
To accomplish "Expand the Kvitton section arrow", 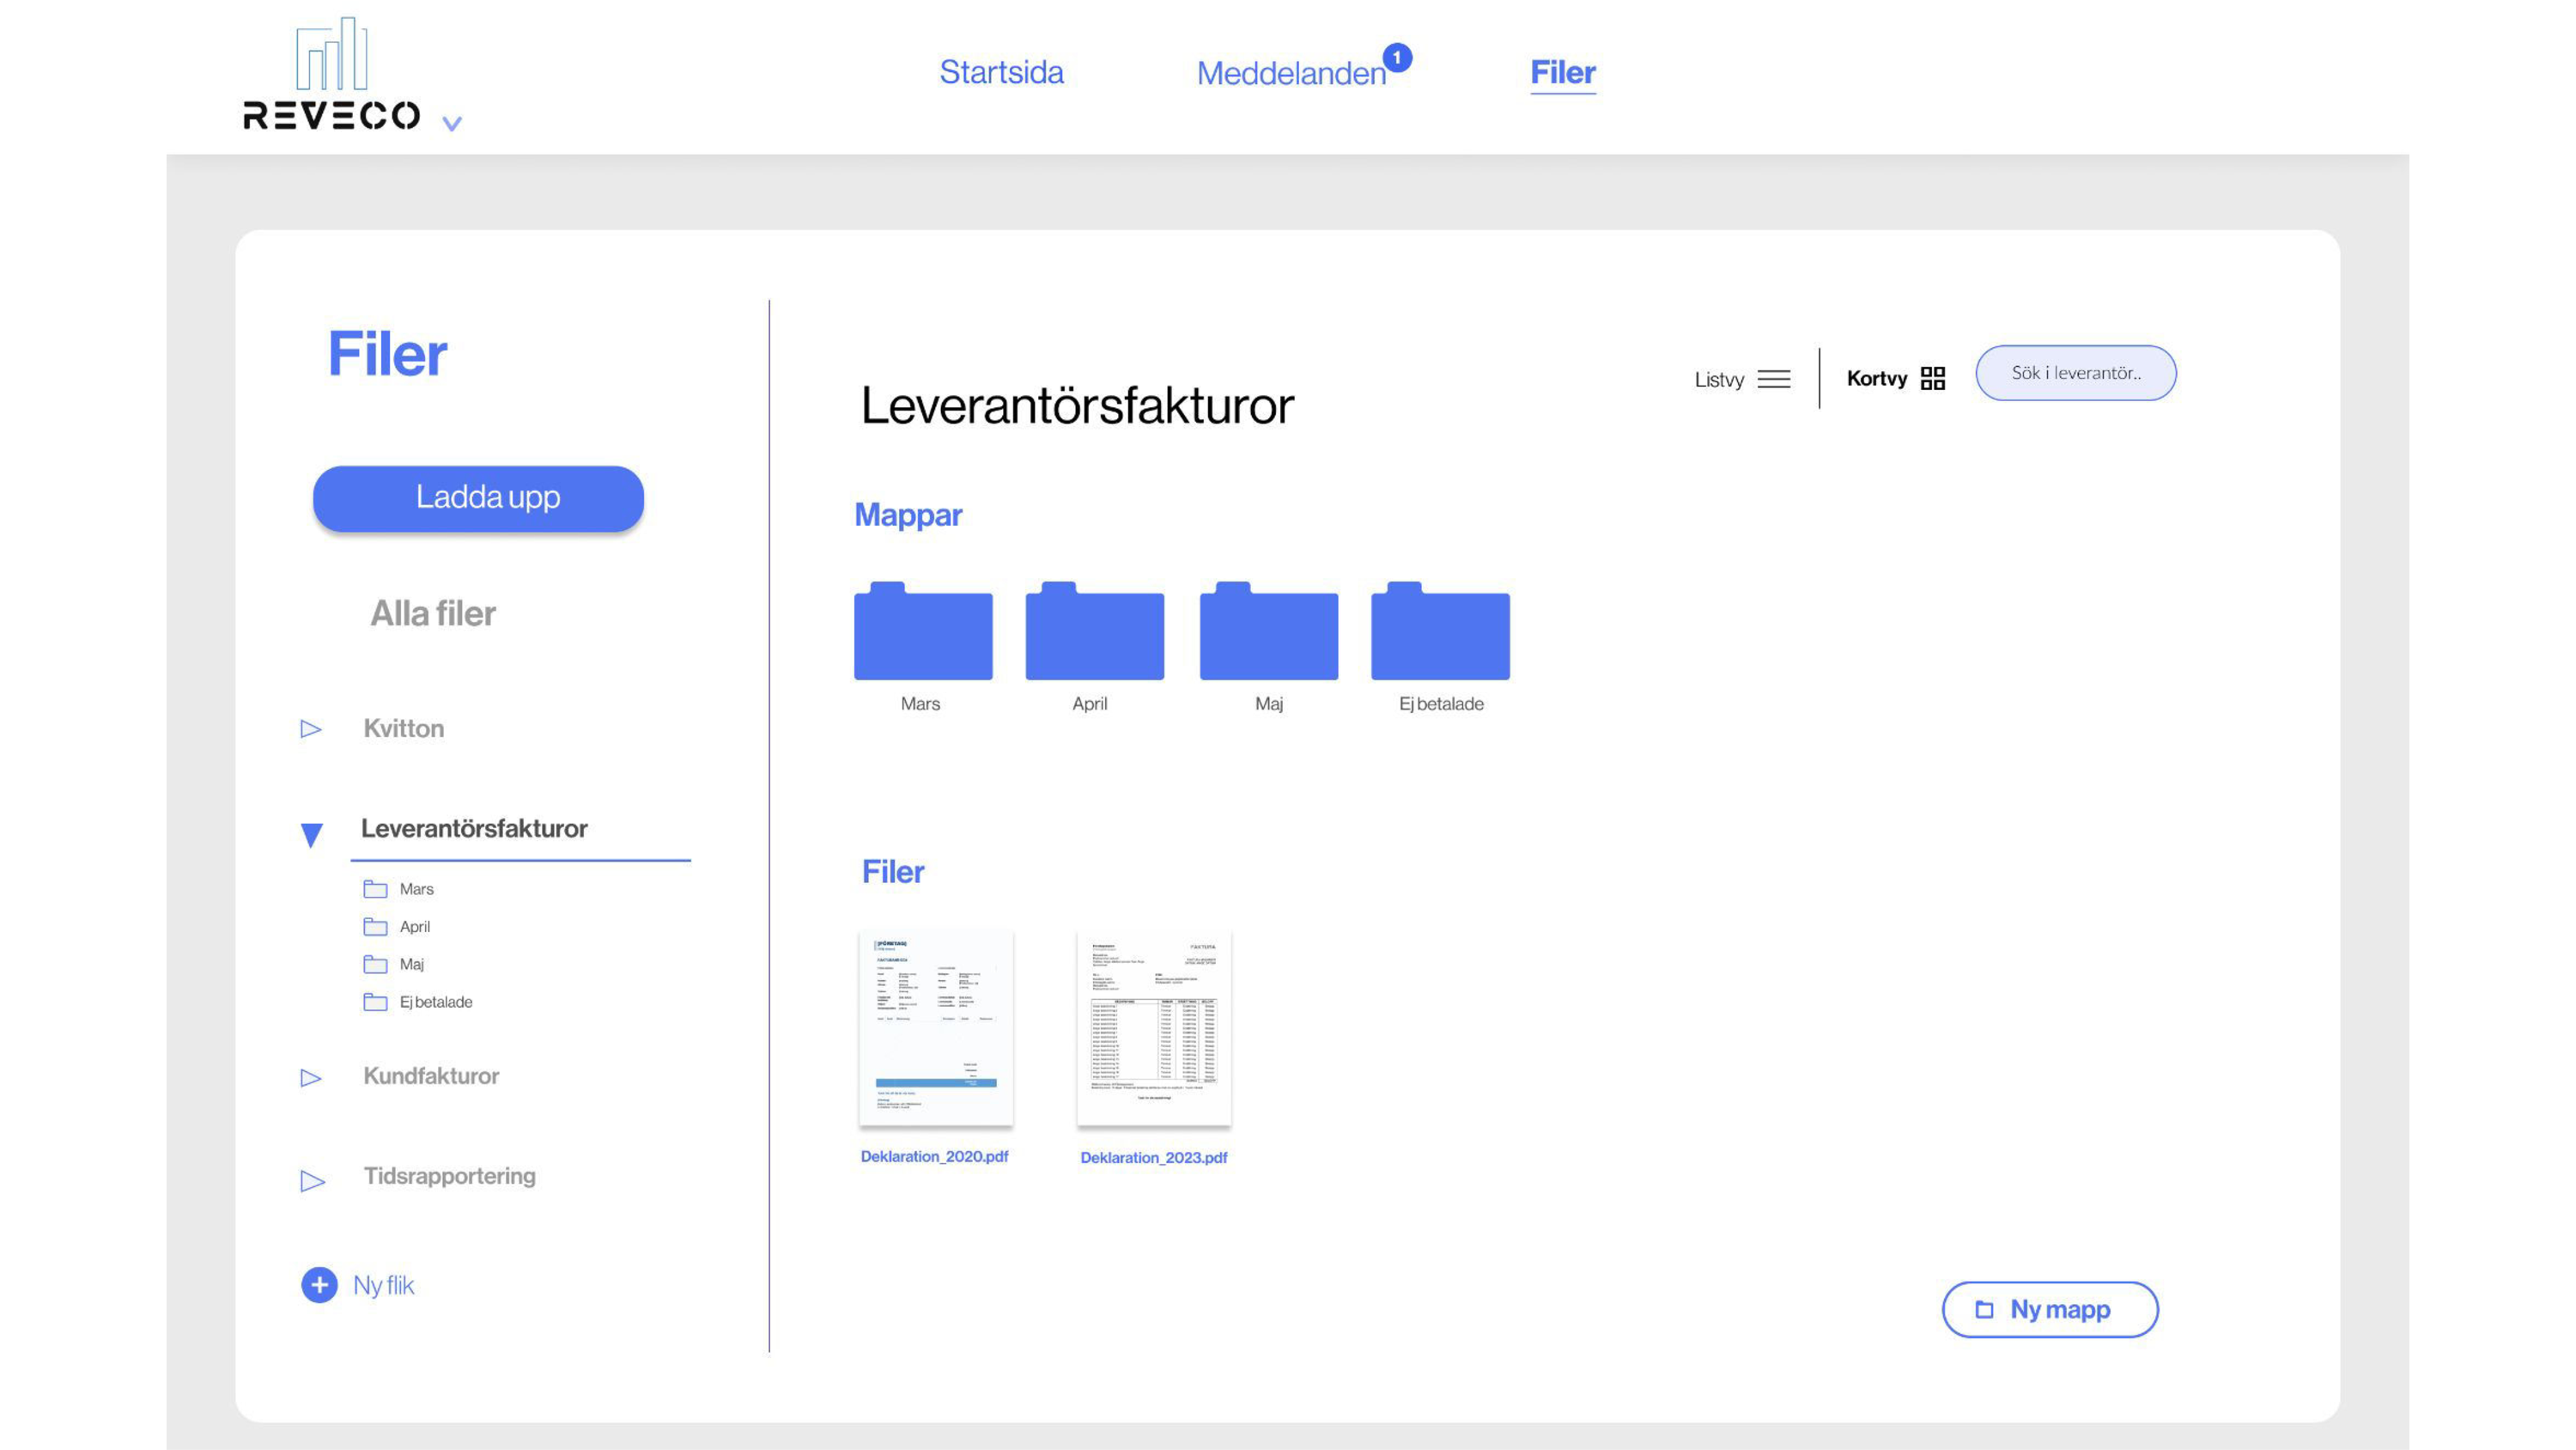I will pyautogui.click(x=311, y=728).
